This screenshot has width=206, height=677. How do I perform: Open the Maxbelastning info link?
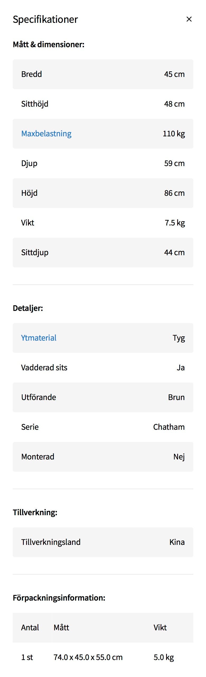coord(46,133)
